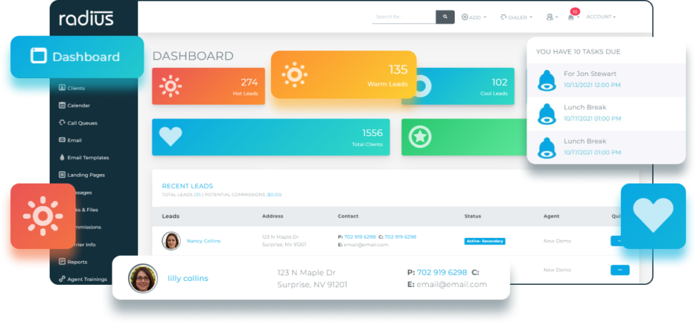Screen dimensions: 697x325
Task: Click the Calendar sidebar icon
Action: point(62,105)
